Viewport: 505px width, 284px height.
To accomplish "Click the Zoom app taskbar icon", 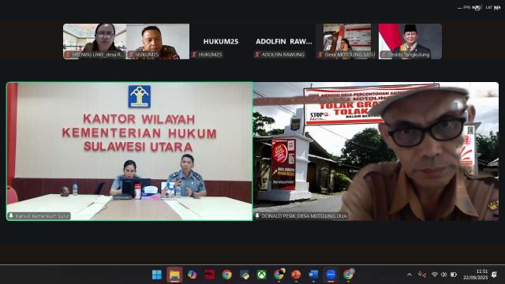I will 331,275.
